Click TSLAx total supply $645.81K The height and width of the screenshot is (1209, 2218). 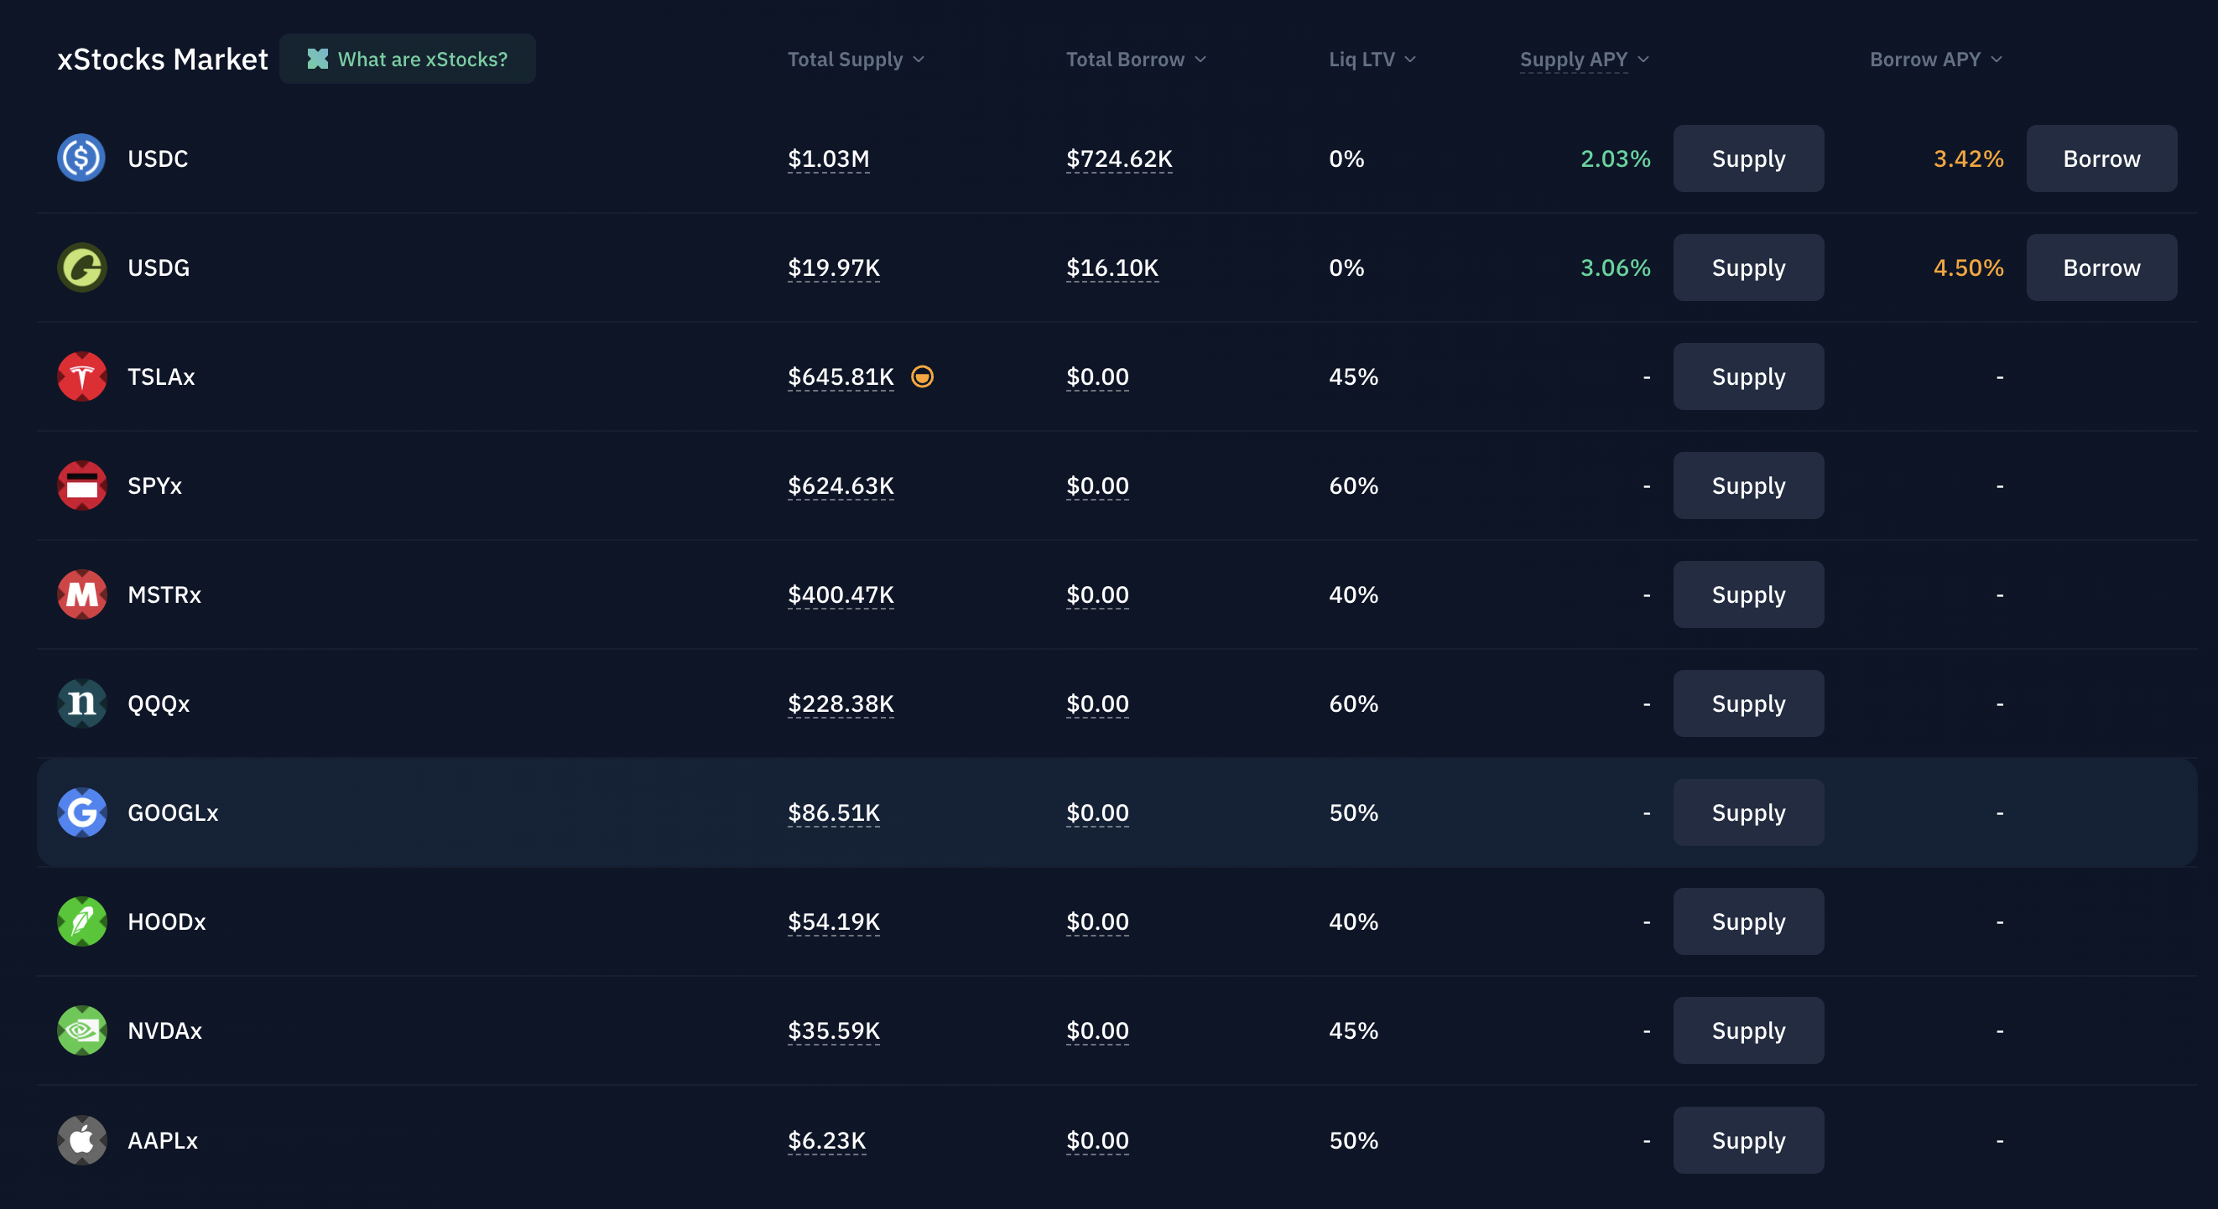click(x=841, y=377)
